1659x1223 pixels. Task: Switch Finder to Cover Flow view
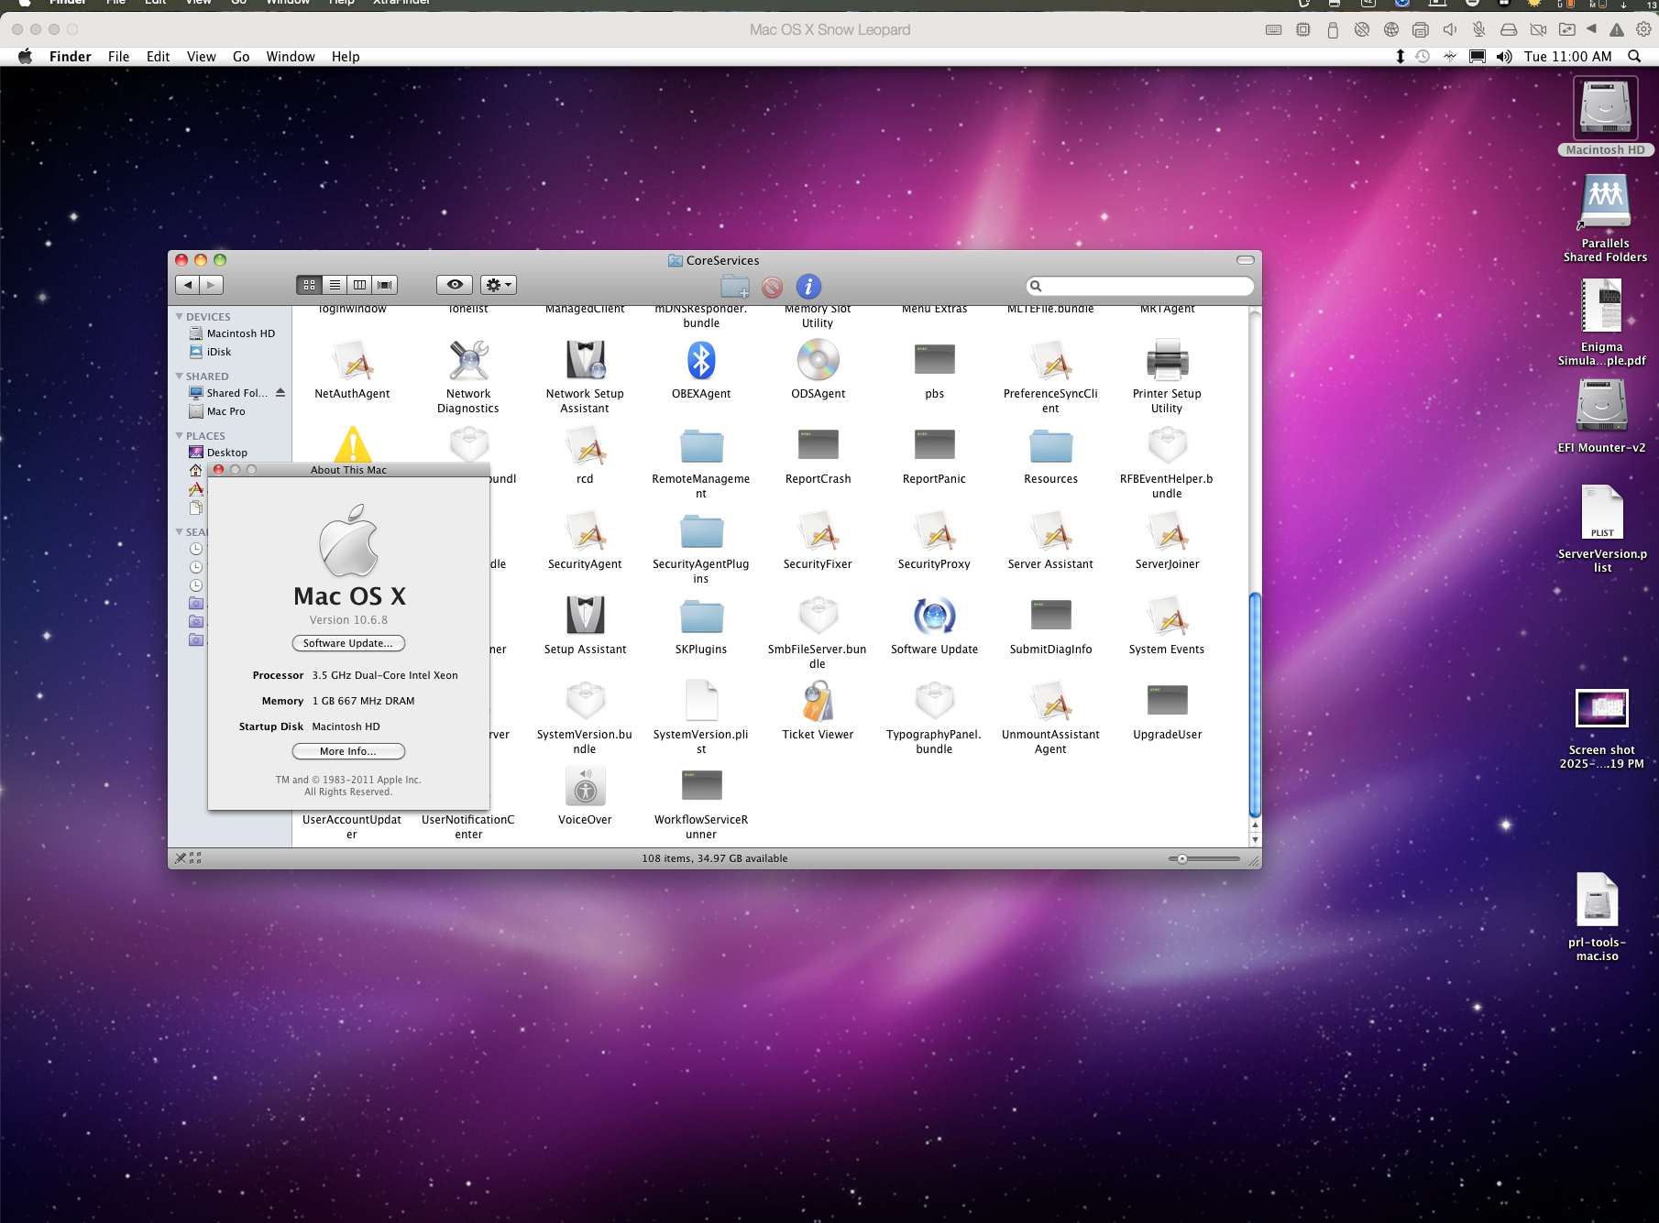pyautogui.click(x=385, y=285)
